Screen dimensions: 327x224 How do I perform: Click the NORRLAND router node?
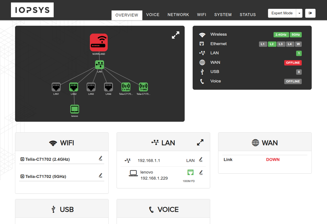point(99,42)
